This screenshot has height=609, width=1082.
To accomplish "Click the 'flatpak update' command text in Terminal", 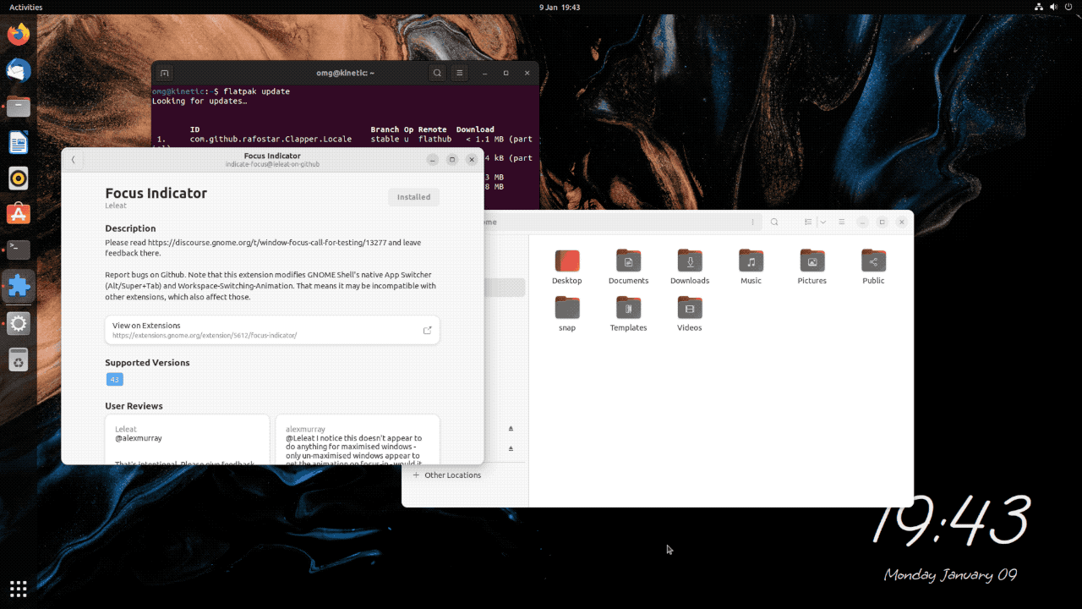I will [257, 91].
